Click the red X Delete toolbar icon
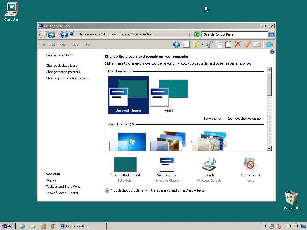The image size is (307, 230). coord(238,44)
